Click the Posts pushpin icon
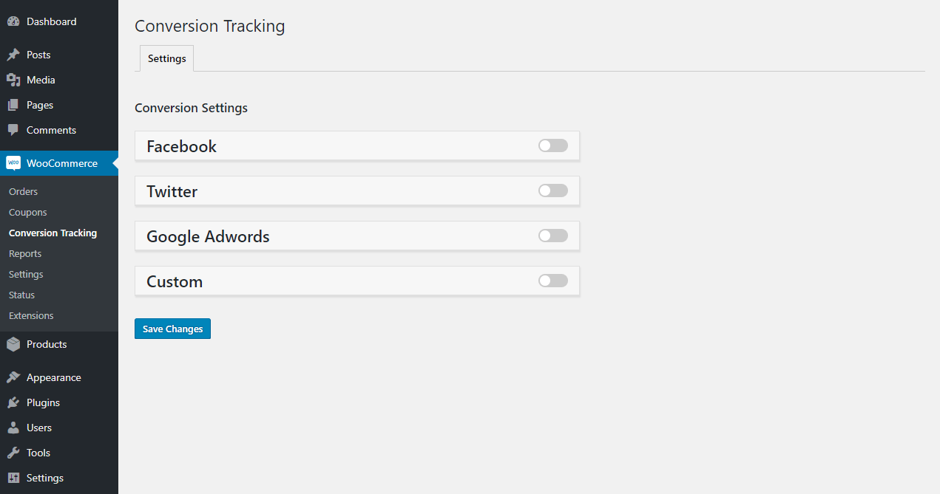 (x=13, y=55)
